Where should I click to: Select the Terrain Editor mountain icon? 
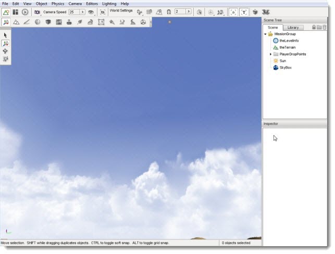click(16, 22)
